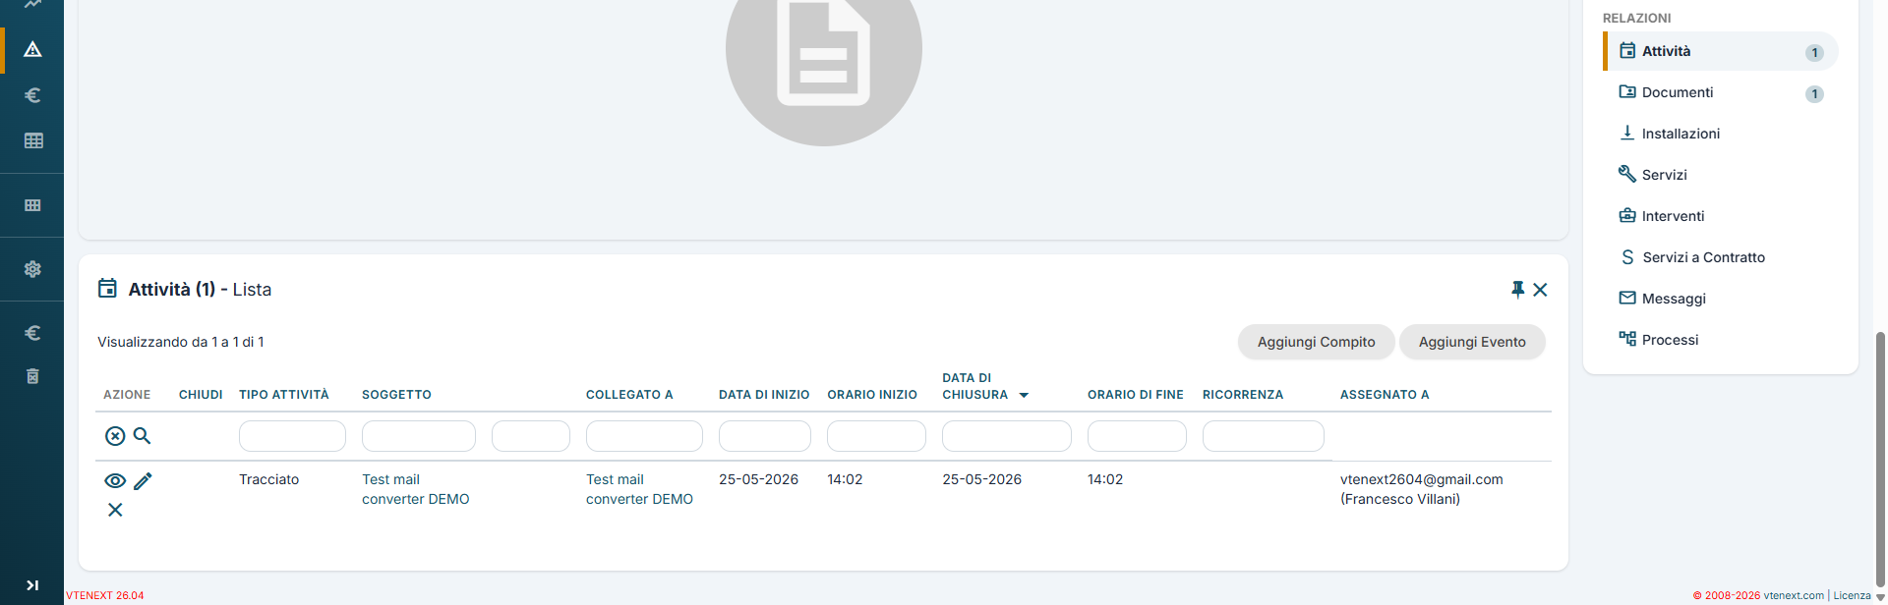Sort by the Tipo Attività column header
1888x605 pixels.
tap(284, 395)
